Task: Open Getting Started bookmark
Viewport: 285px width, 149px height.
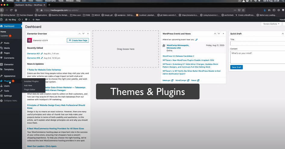Action: coord(8,15)
